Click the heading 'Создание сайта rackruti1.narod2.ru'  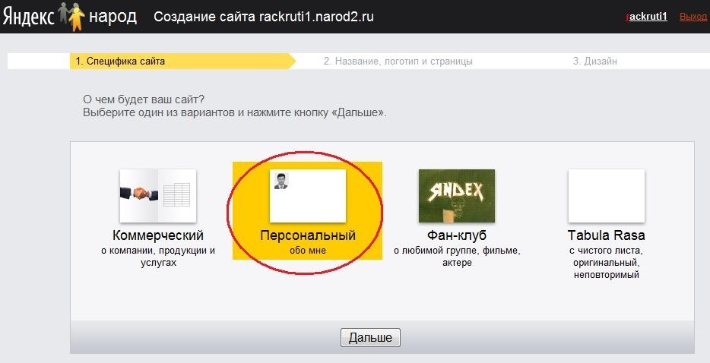(x=264, y=17)
